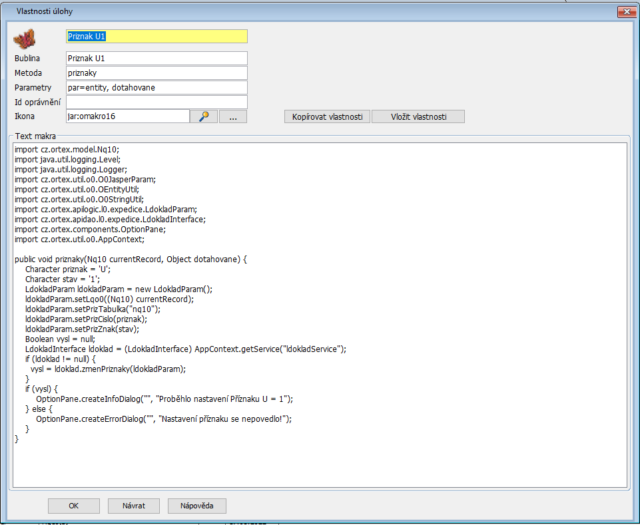Click the magnifier icon next to Ikona field
The width and height of the screenshot is (640, 525).
(x=204, y=116)
